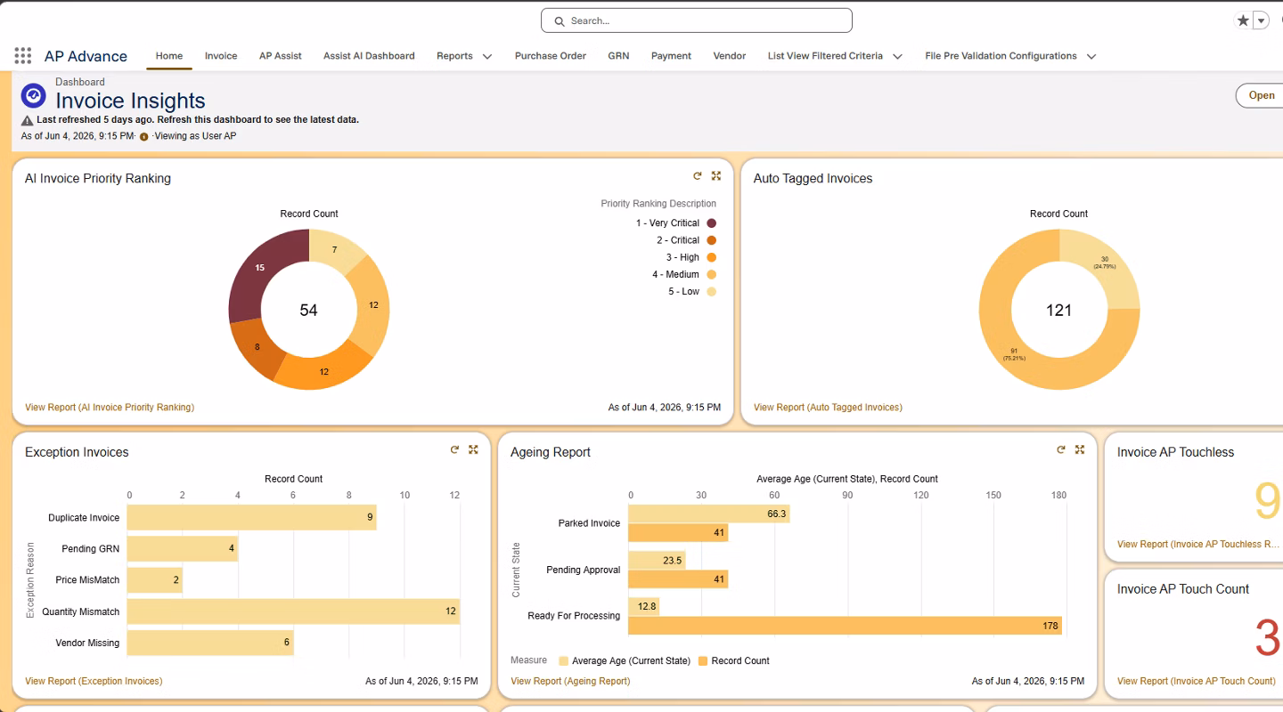Image resolution: width=1283 pixels, height=712 pixels.
Task: Select the light donut segment showing 7
Action: [335, 250]
